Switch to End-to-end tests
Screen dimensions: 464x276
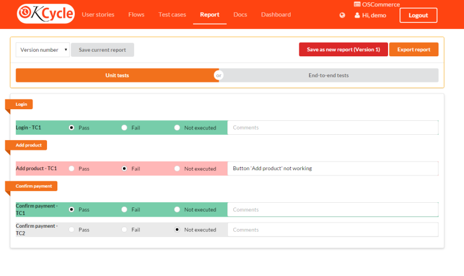(x=328, y=76)
